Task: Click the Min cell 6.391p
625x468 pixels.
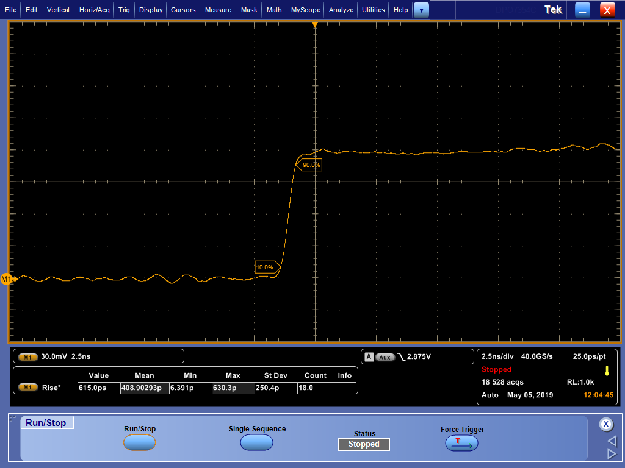Action: point(190,388)
